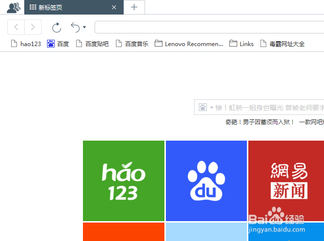Reload the current page
Screen dimensions: 324x241
point(57,28)
